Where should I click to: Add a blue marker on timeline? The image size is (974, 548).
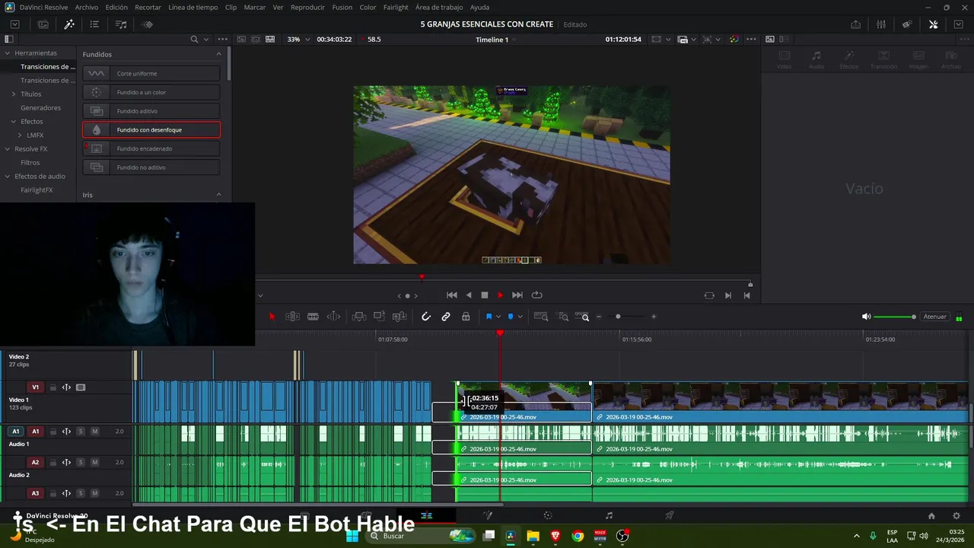click(x=511, y=317)
